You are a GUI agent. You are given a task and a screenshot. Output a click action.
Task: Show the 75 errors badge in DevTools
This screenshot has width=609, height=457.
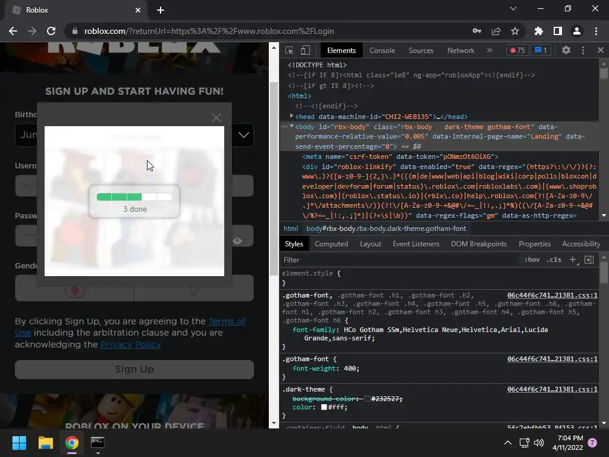[x=517, y=50]
